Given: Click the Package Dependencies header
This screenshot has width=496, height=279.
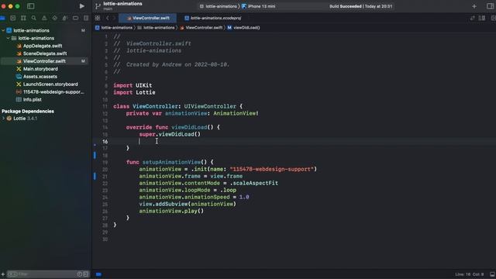Looking at the screenshot, I should point(28,112).
